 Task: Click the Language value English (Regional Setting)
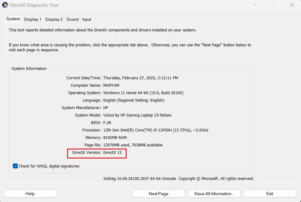(134, 100)
